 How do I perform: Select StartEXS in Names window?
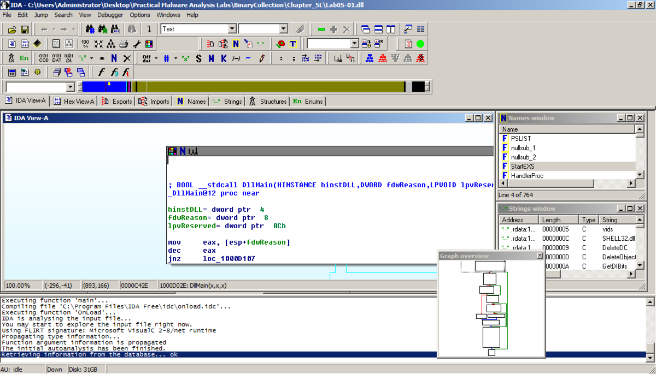pyautogui.click(x=523, y=166)
